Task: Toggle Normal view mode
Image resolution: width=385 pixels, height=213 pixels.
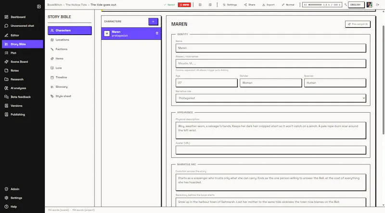Action: coord(288,5)
